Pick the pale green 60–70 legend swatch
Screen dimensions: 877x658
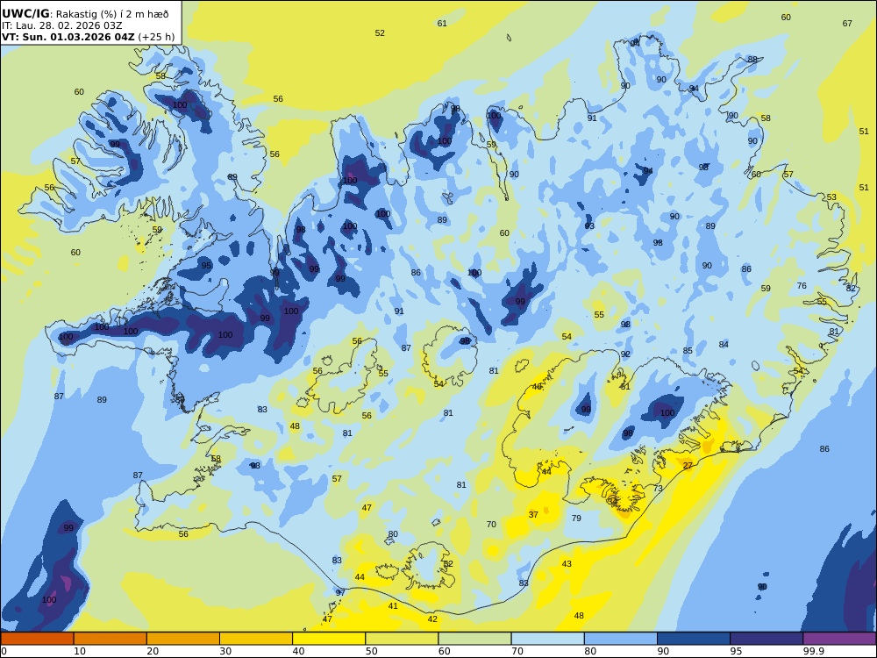tap(474, 639)
